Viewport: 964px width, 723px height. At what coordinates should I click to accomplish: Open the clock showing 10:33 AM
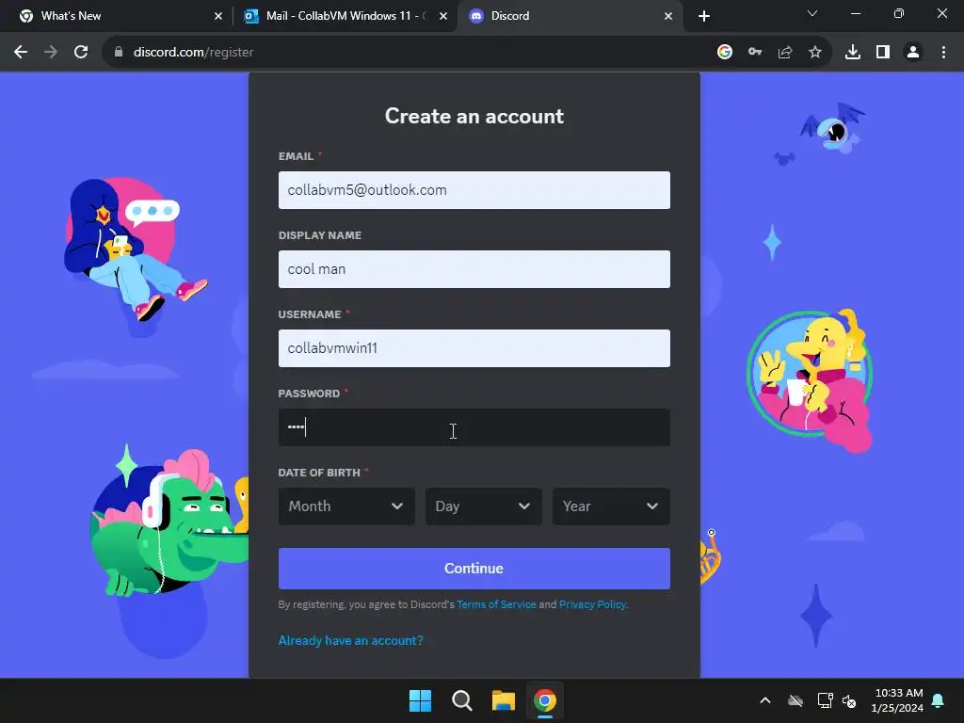(x=897, y=700)
